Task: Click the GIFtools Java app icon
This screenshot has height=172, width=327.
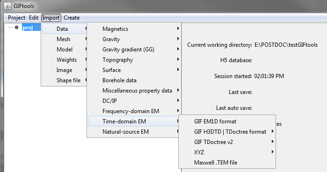Action: pos(7,6)
